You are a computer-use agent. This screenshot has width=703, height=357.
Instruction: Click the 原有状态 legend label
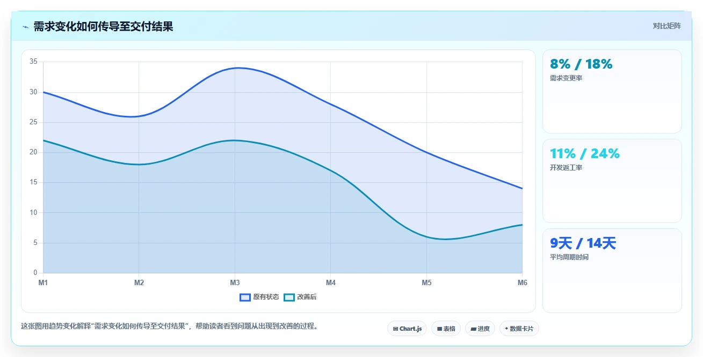[266, 297]
